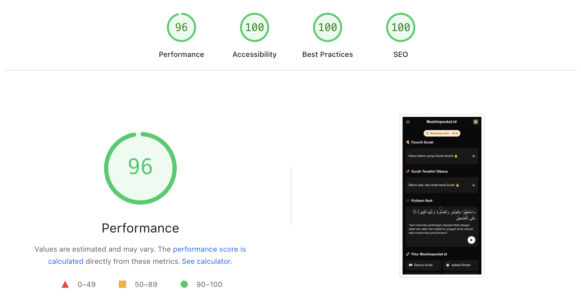Expand the Favorit Surah card via its arrow

pos(474,156)
